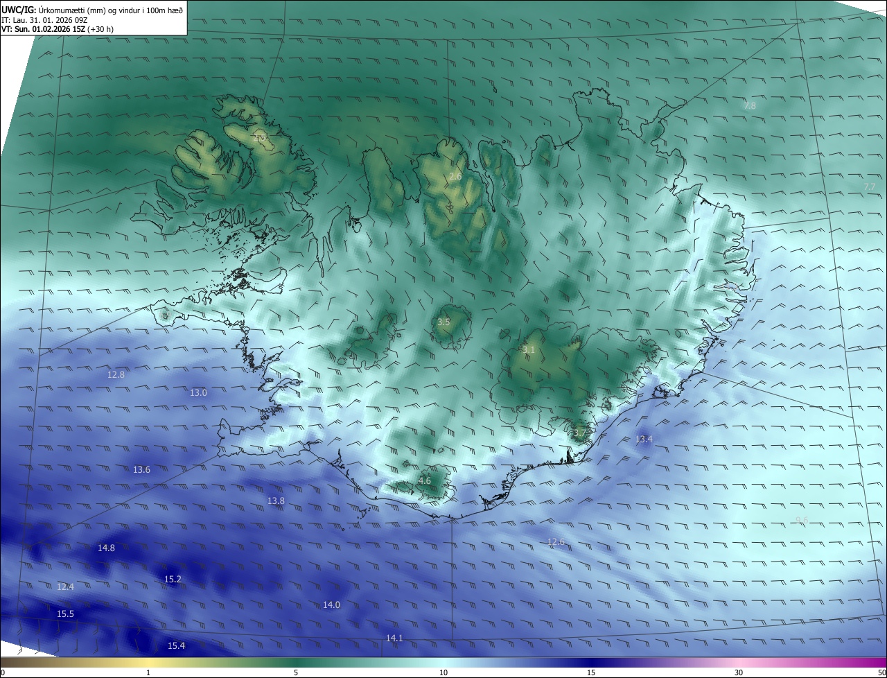Select the 15.2 value label
The image size is (887, 678).
point(173,579)
